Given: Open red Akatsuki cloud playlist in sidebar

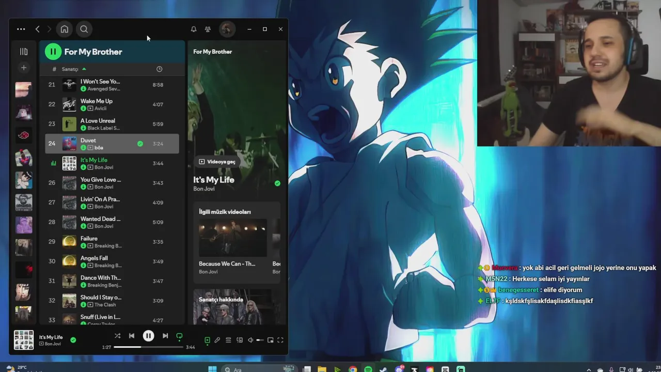Looking at the screenshot, I should point(24,135).
